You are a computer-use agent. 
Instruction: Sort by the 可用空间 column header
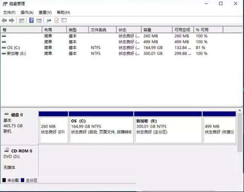tap(183, 30)
